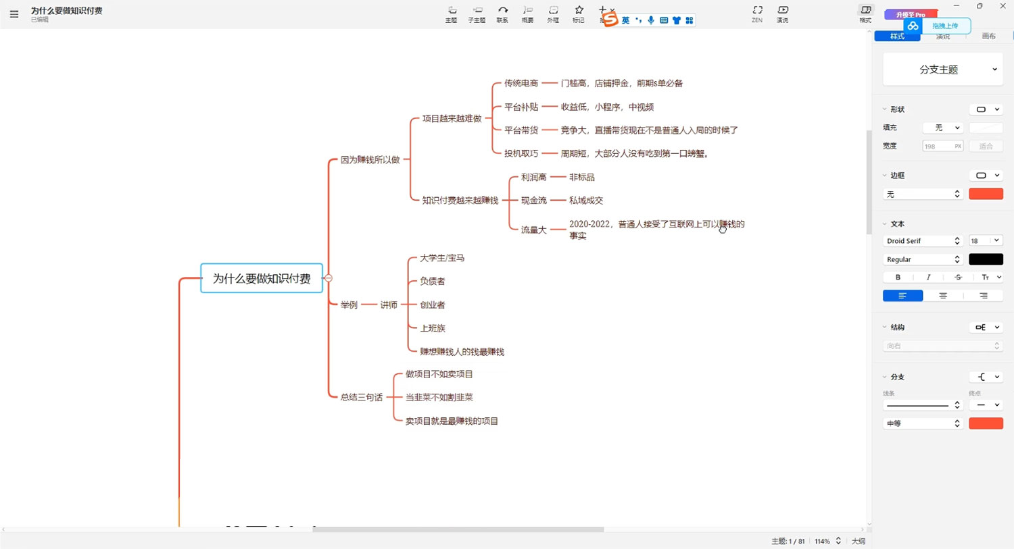Open the hamburger menu

tap(14, 14)
